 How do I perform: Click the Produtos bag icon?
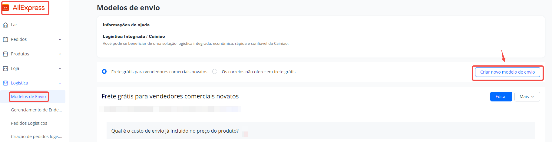click(5, 54)
